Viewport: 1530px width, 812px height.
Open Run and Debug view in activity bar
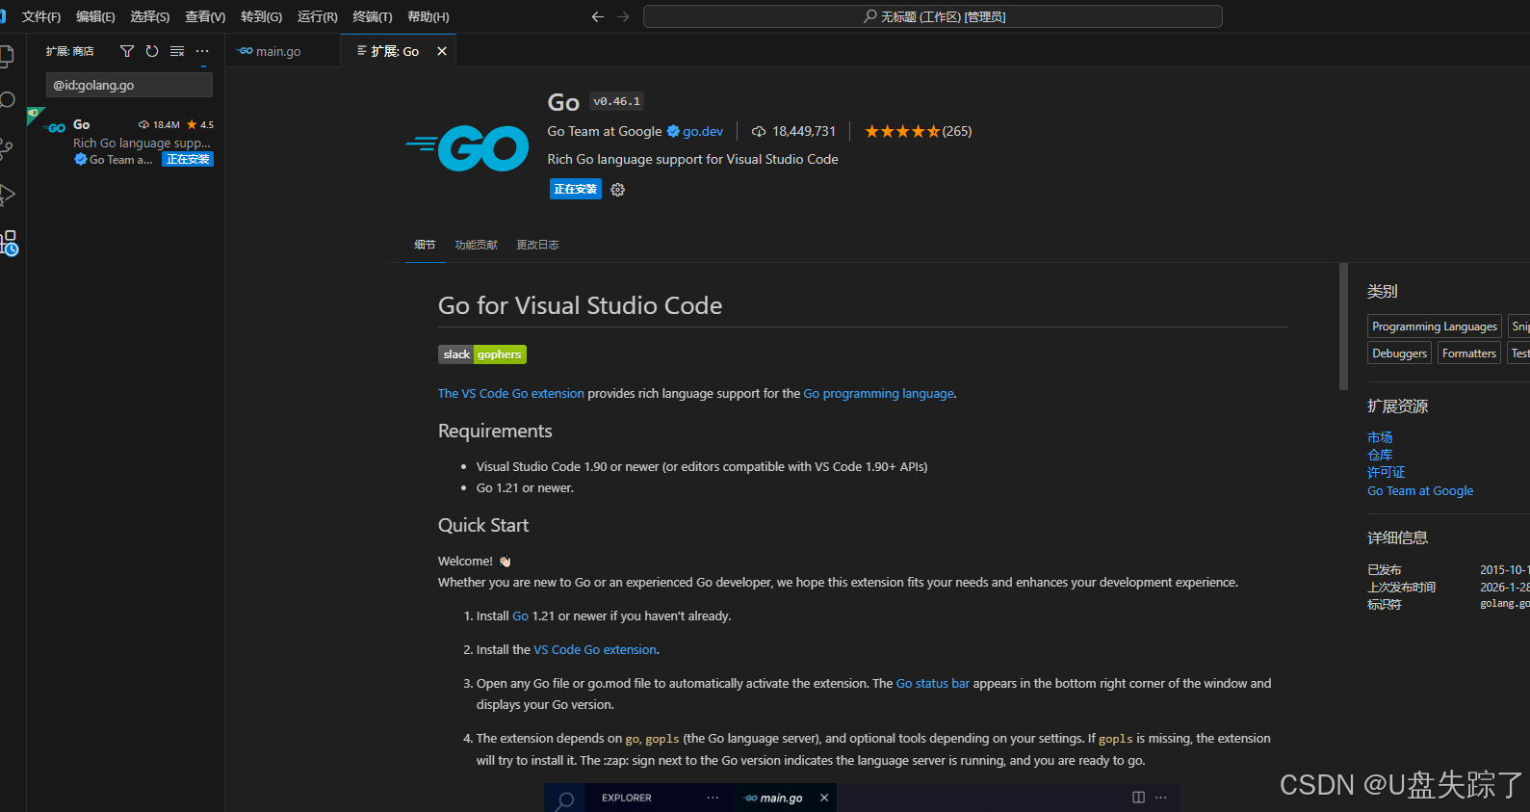click(x=6, y=195)
